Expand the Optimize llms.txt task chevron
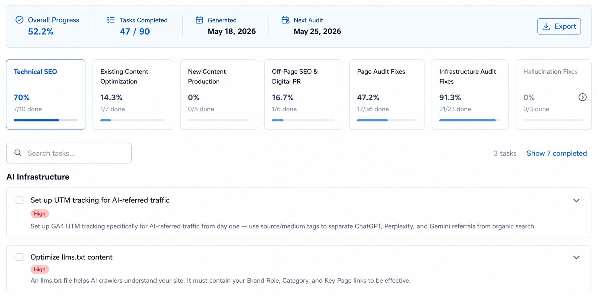Image resolution: width=597 pixels, height=295 pixels. (576, 257)
